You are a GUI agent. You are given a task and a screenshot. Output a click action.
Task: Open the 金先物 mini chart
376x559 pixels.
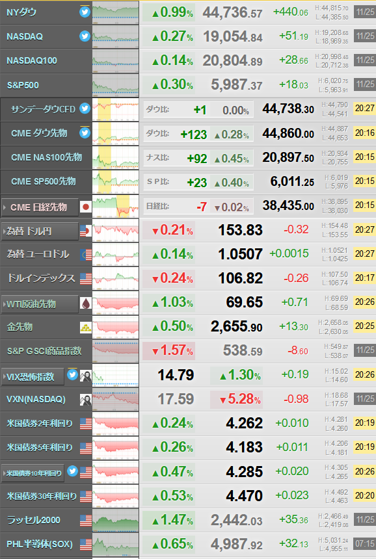pos(116,327)
